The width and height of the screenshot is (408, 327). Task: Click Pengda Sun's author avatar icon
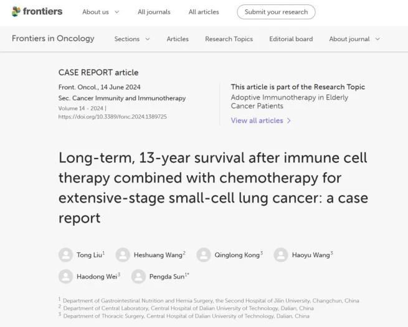[138, 277]
